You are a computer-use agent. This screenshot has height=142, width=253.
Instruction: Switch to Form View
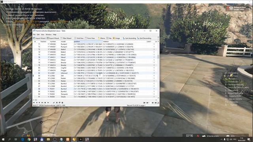[x=90, y=38]
